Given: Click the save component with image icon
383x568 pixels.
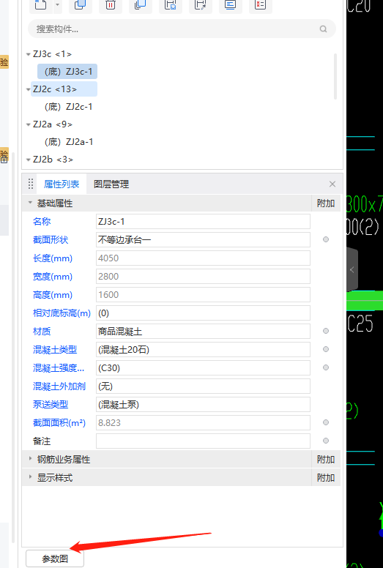Looking at the screenshot, I should (x=171, y=4).
